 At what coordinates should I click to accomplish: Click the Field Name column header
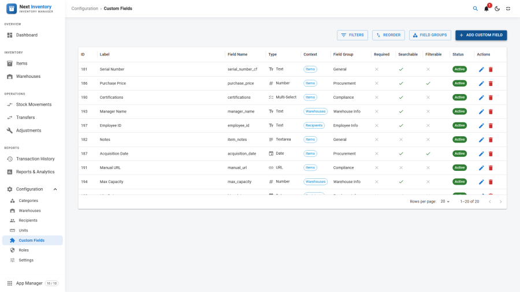237,55
